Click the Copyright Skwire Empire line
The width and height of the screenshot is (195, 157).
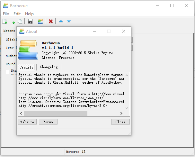pyautogui.click(x=77, y=53)
